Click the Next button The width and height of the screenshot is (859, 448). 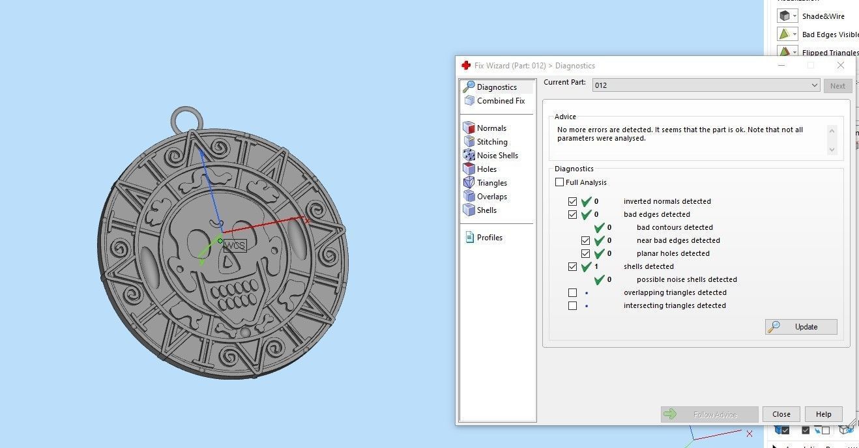tap(838, 85)
